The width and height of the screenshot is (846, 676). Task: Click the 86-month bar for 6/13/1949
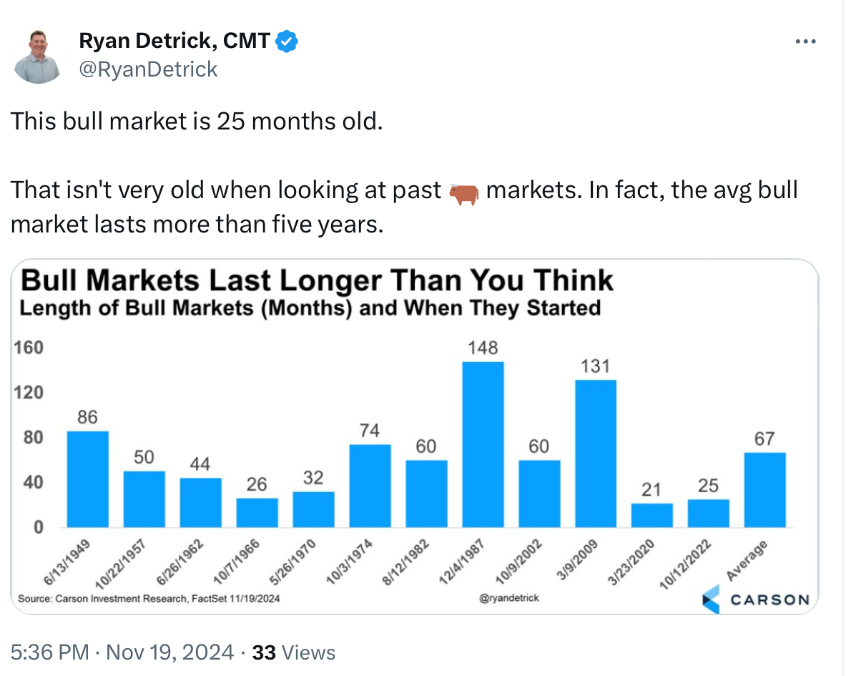pyautogui.click(x=87, y=479)
